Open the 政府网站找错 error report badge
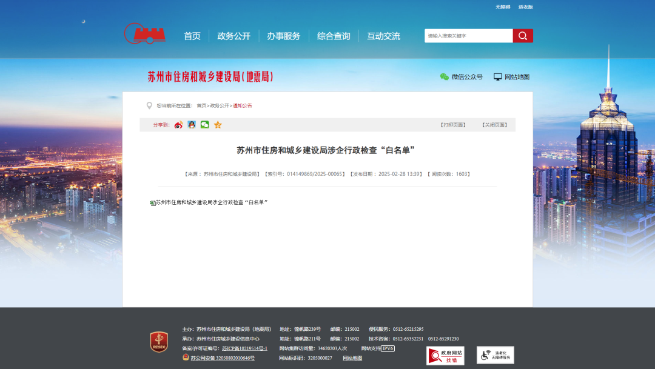655x369 pixels. [x=445, y=356]
